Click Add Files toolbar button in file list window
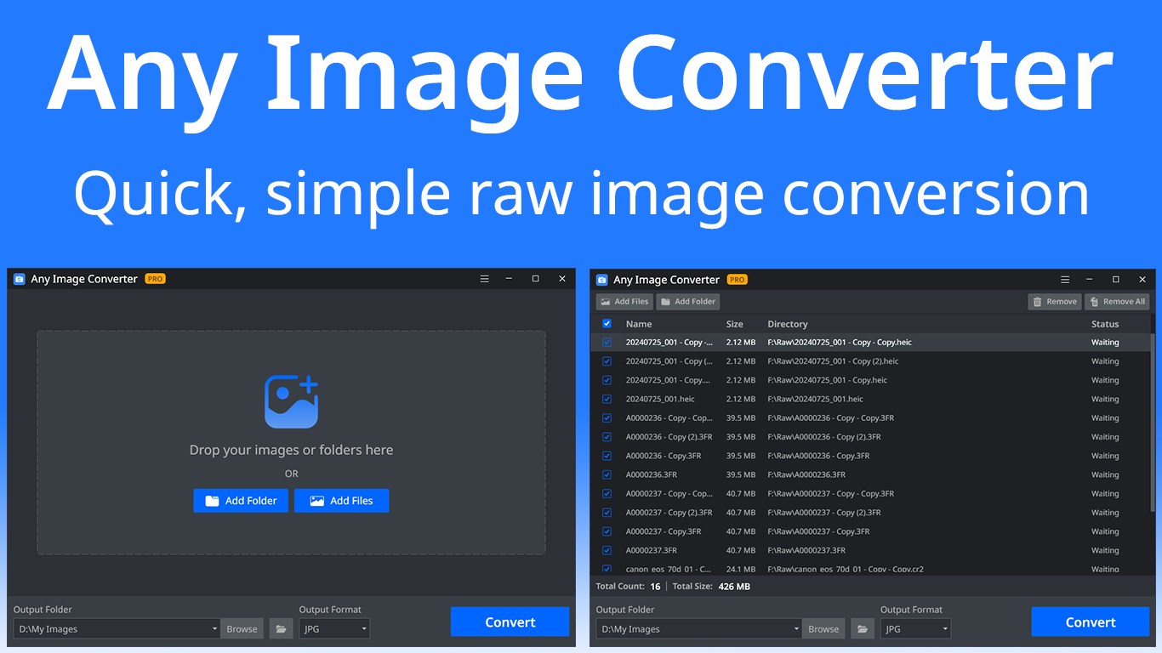Viewport: 1162px width, 653px height. coord(624,302)
